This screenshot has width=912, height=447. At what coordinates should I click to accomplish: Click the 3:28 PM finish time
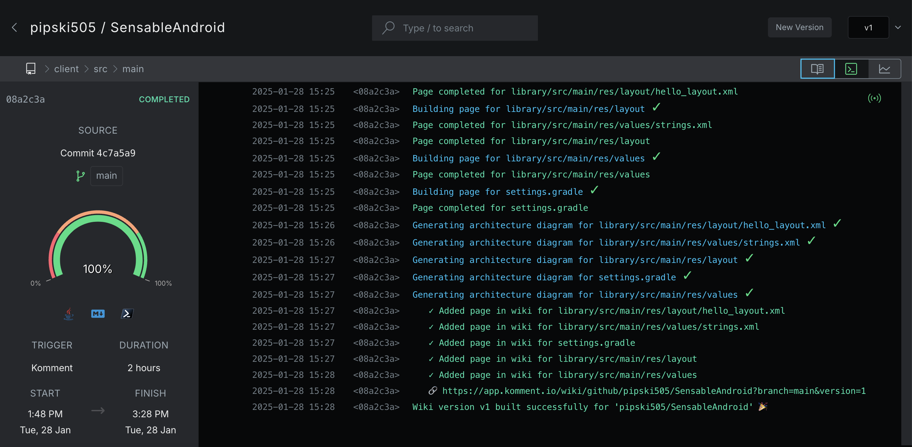(150, 414)
